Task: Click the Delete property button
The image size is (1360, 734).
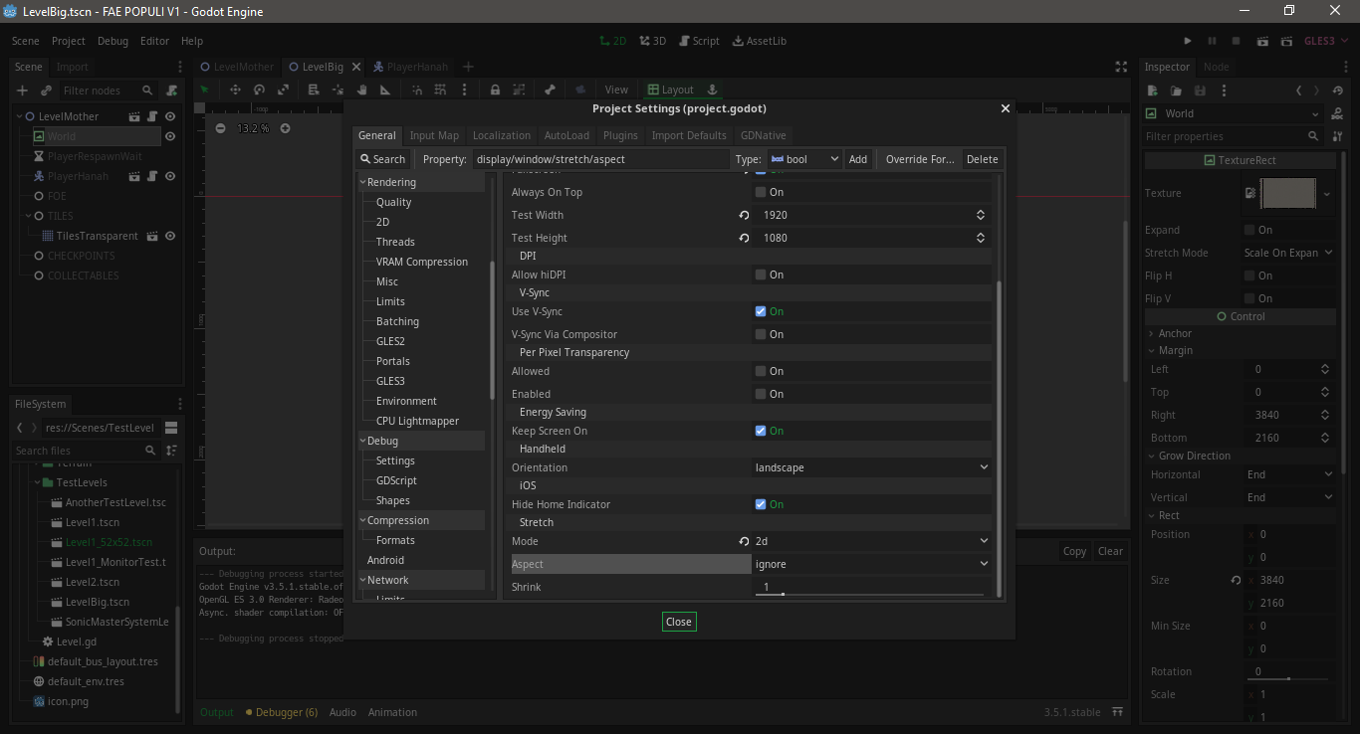Action: 982,159
